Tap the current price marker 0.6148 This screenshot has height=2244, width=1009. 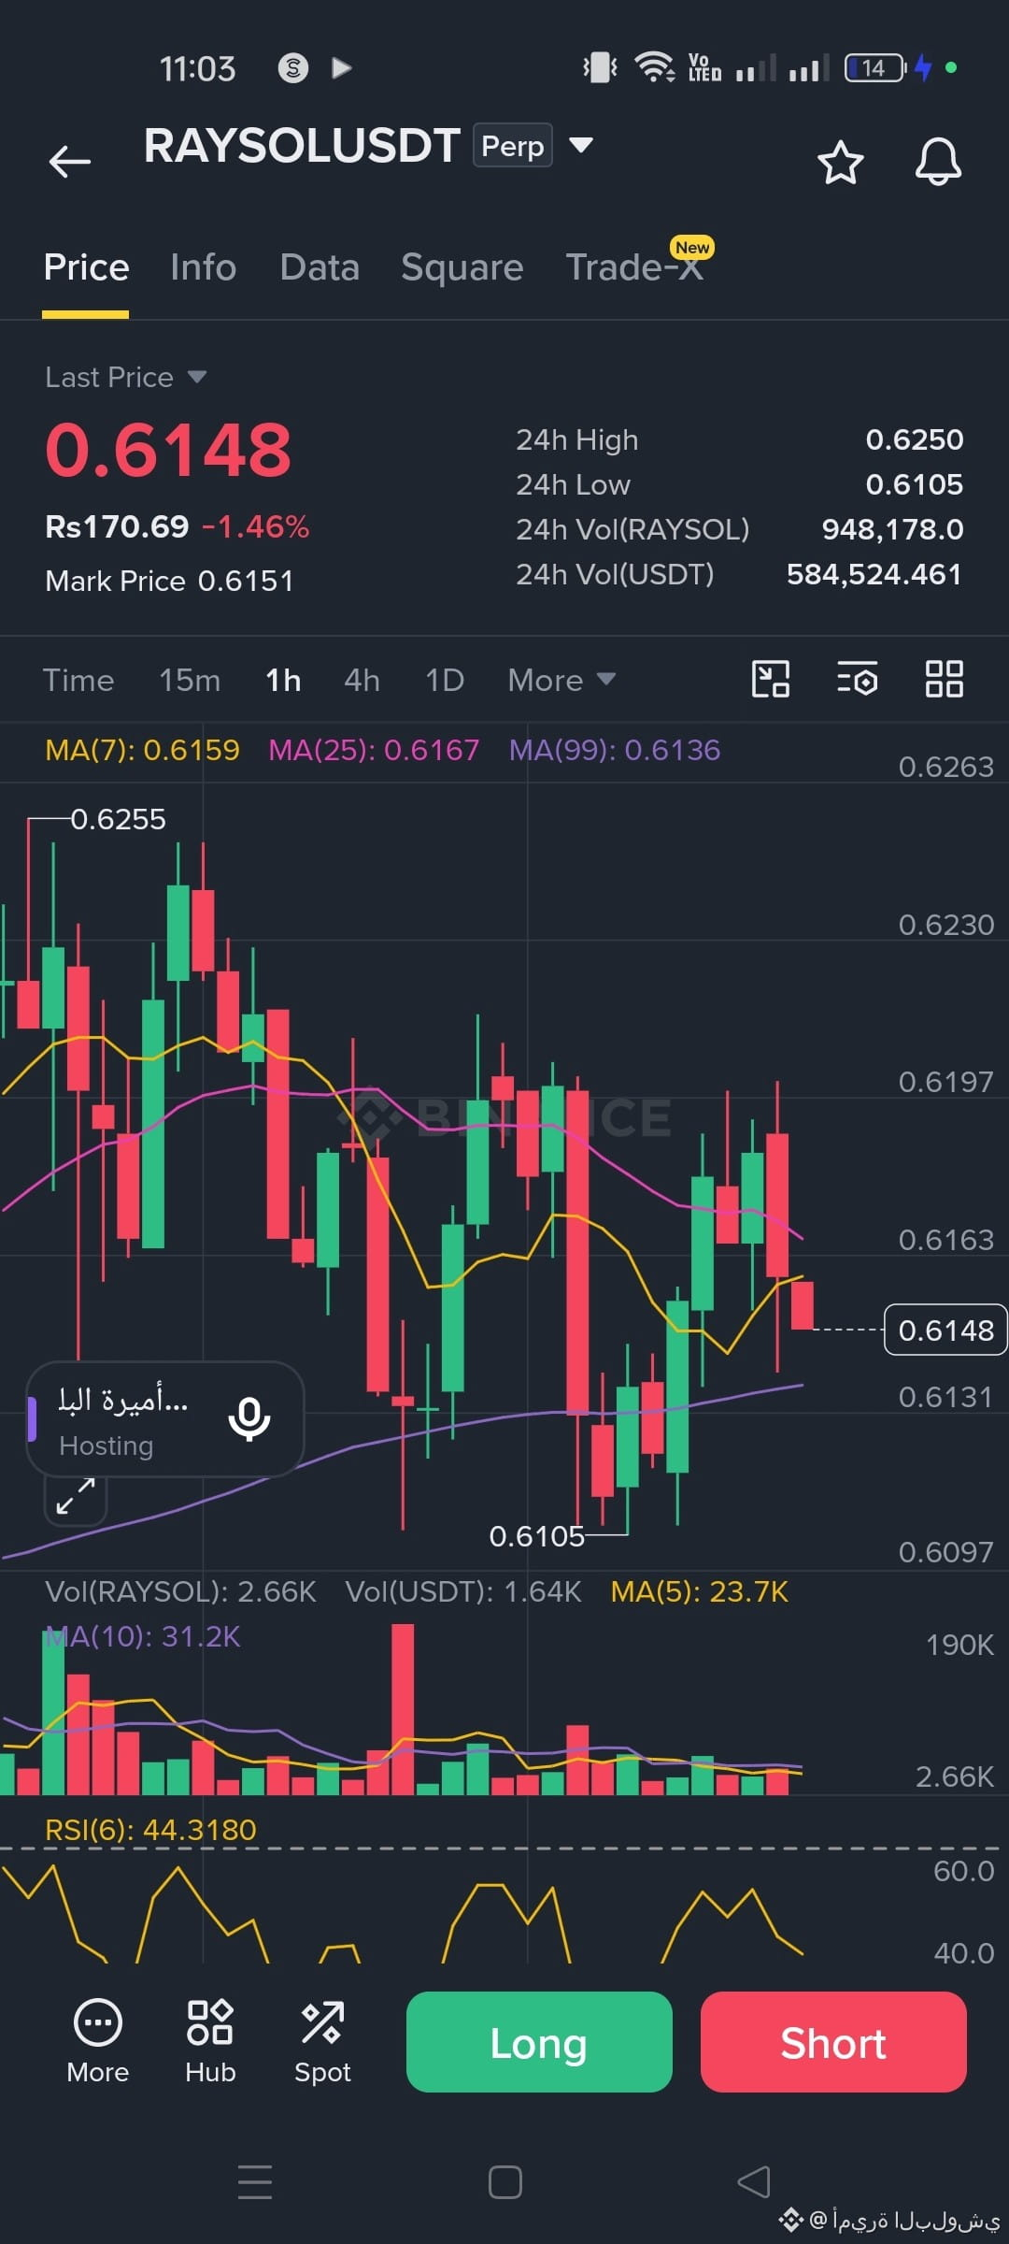[x=945, y=1330]
